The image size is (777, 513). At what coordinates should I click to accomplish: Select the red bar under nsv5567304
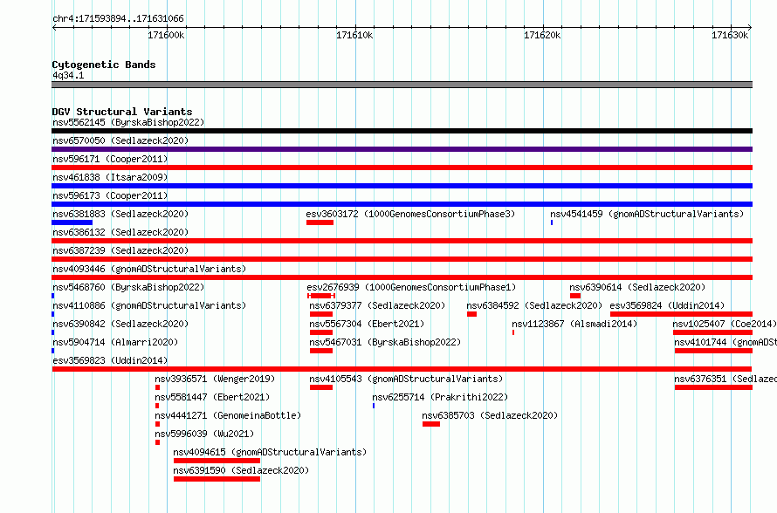[x=321, y=332]
